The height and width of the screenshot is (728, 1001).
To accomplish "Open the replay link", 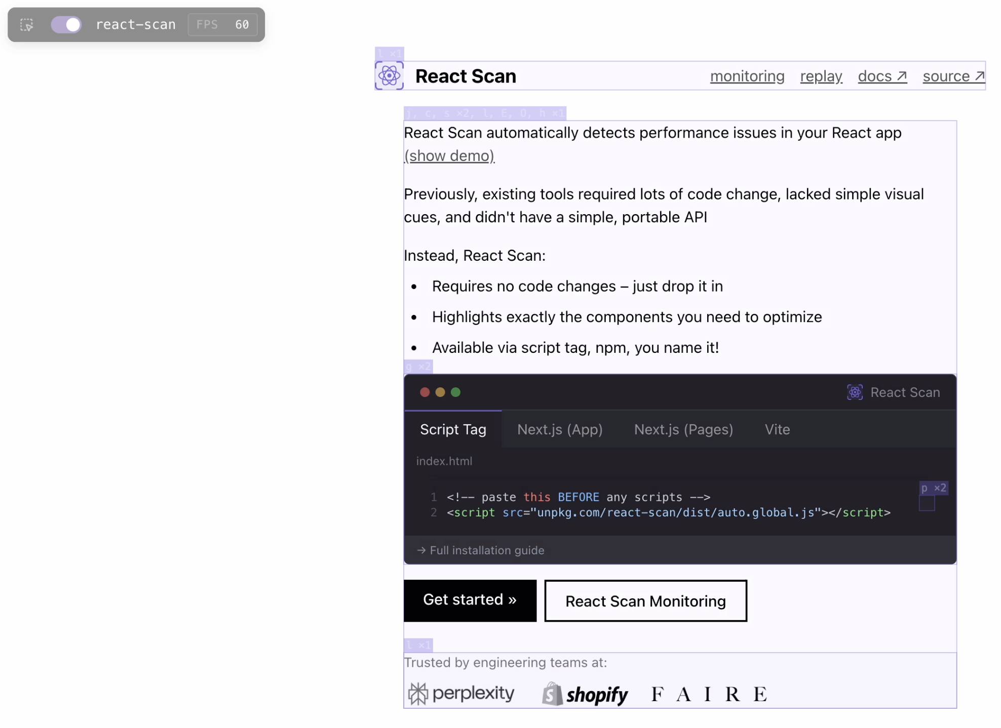I will click(821, 76).
